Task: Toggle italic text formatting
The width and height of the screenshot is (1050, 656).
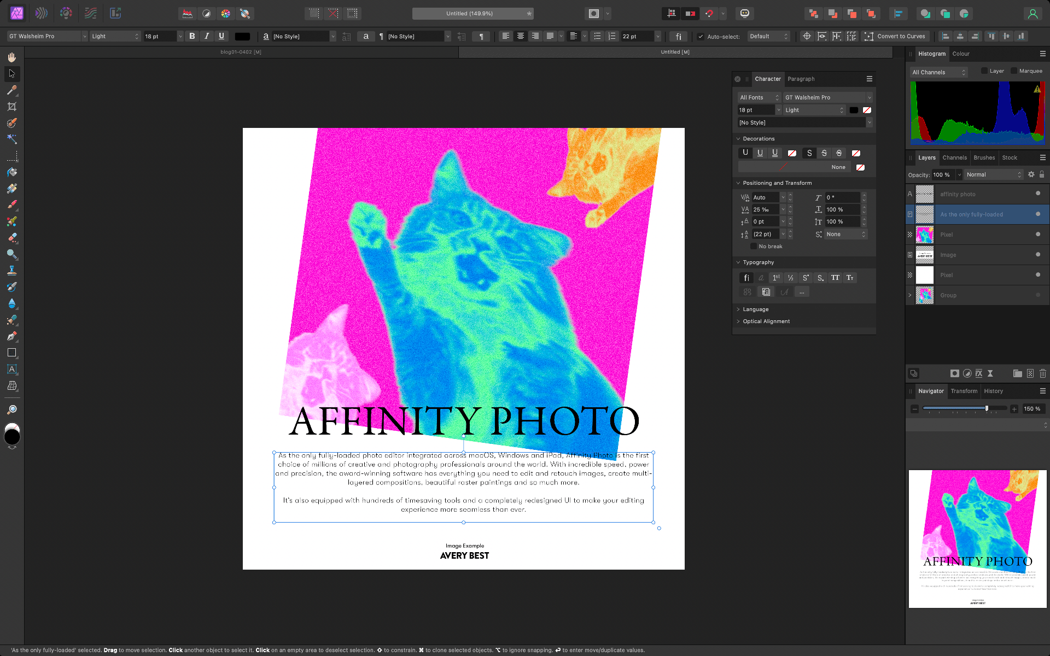Action: (207, 36)
